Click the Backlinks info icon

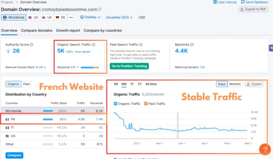pyautogui.click(x=192, y=45)
